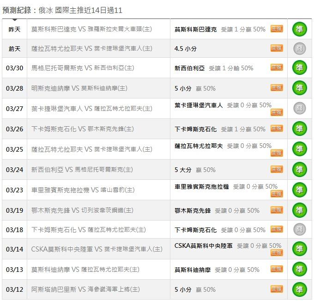
Task: Click the green 準 icon in the 03/30 row
Action: pos(299,68)
